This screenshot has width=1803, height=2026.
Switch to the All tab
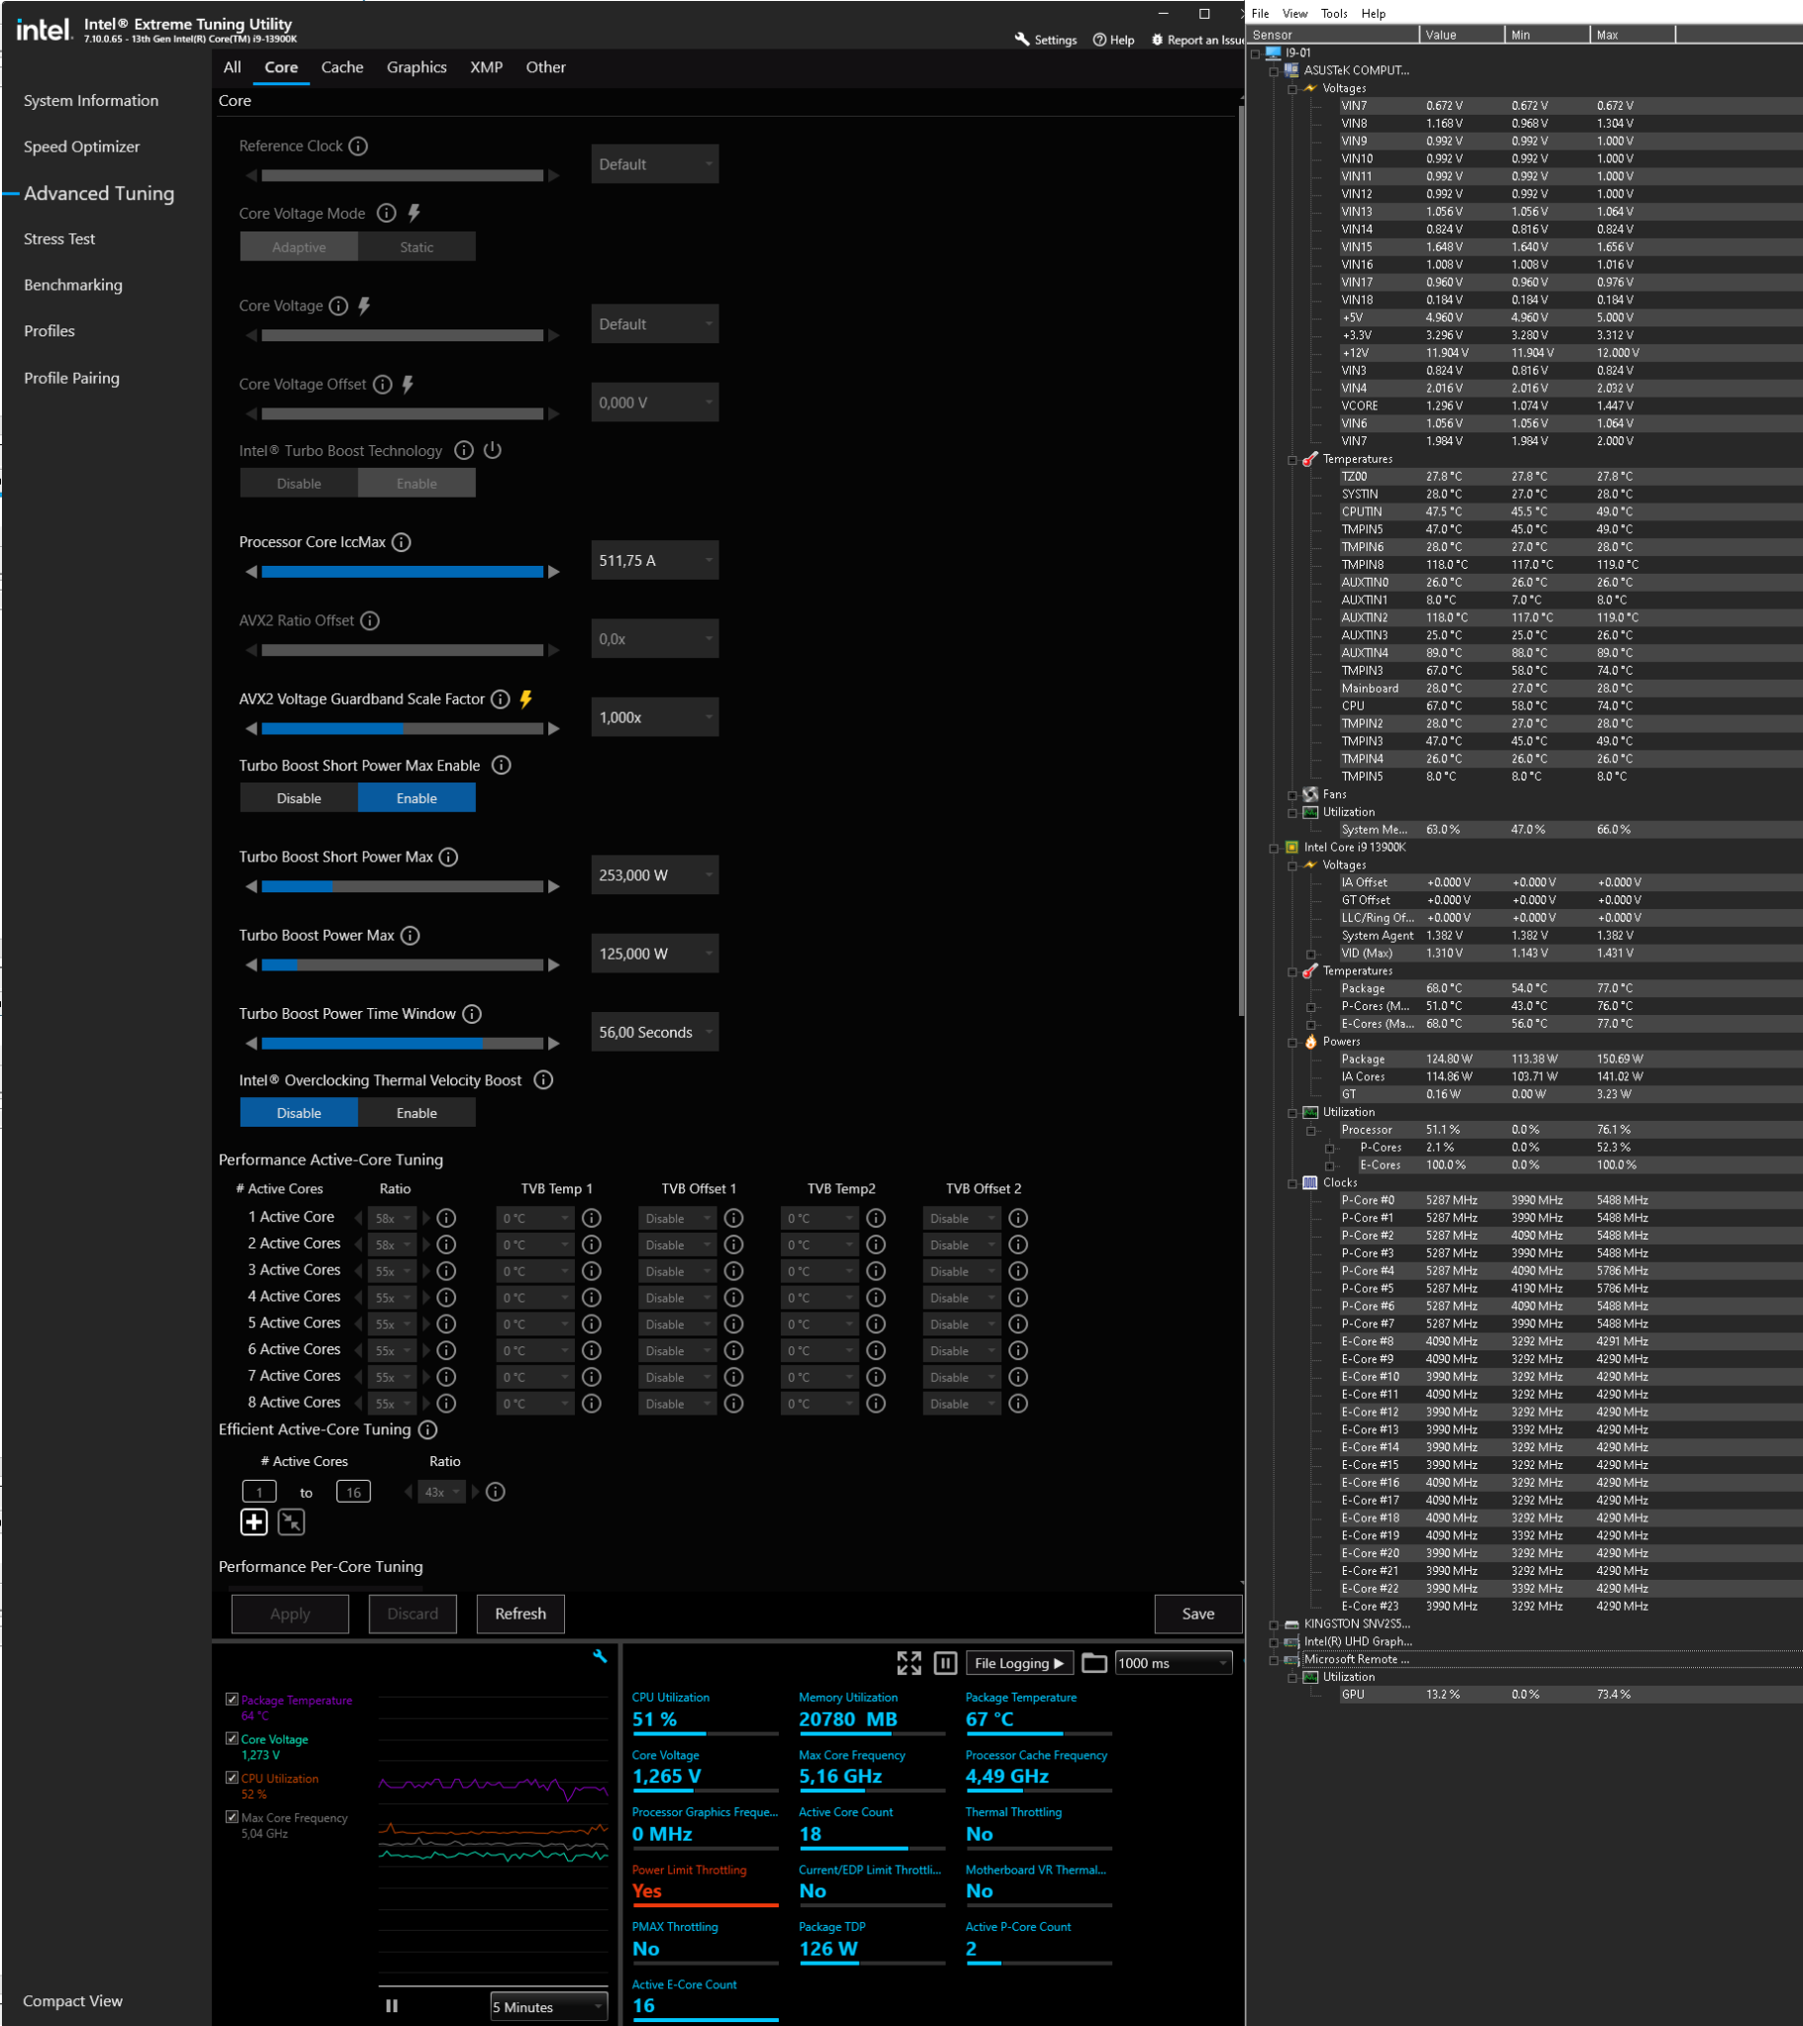[x=233, y=67]
